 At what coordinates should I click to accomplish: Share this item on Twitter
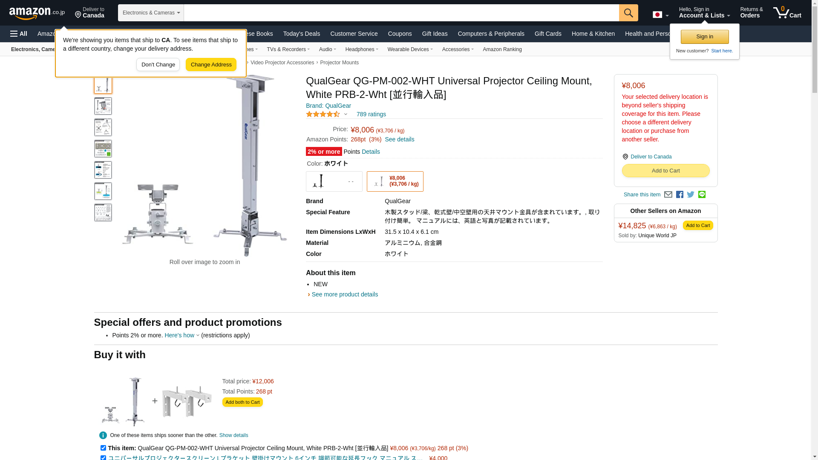click(x=691, y=195)
